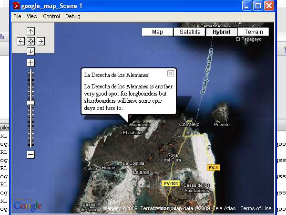Click the Cotillo label
This screenshot has width=286, height=215.
click(x=91, y=168)
